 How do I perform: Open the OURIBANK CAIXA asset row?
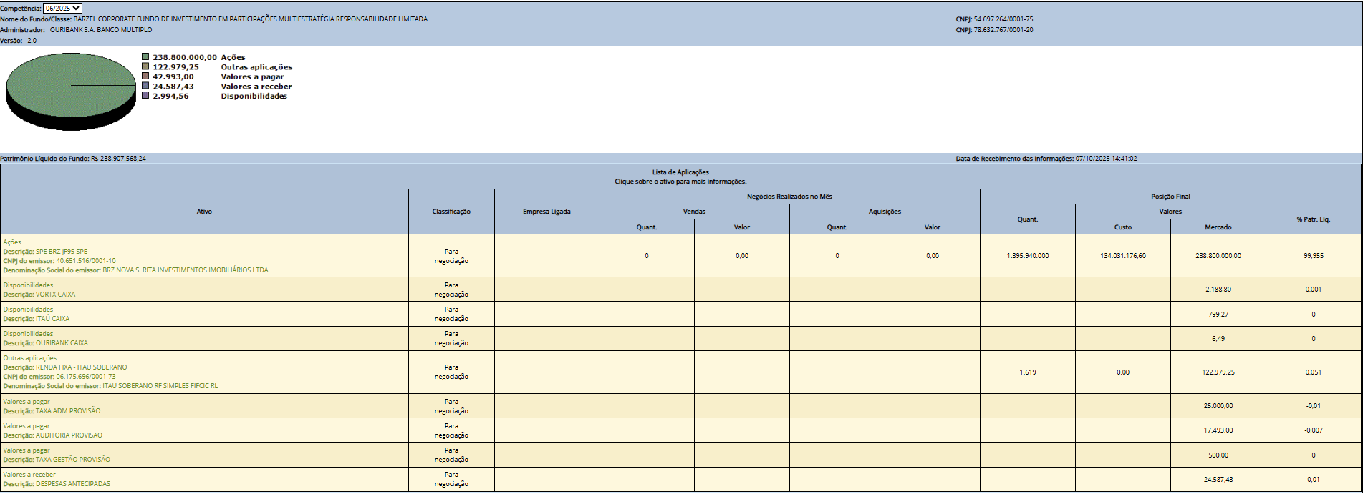pos(204,338)
